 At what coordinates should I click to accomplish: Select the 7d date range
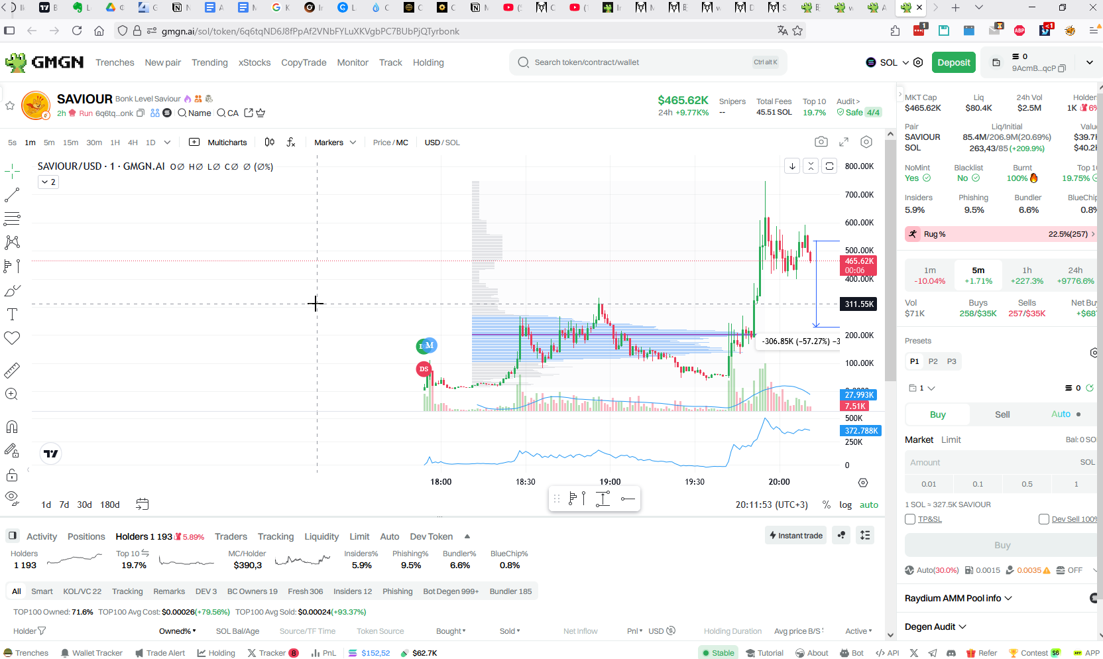pos(64,505)
